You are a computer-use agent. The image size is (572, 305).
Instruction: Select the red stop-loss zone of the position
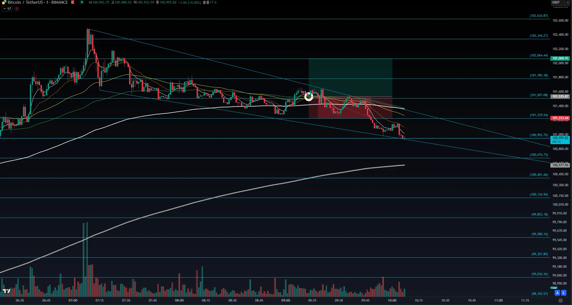click(x=350, y=107)
